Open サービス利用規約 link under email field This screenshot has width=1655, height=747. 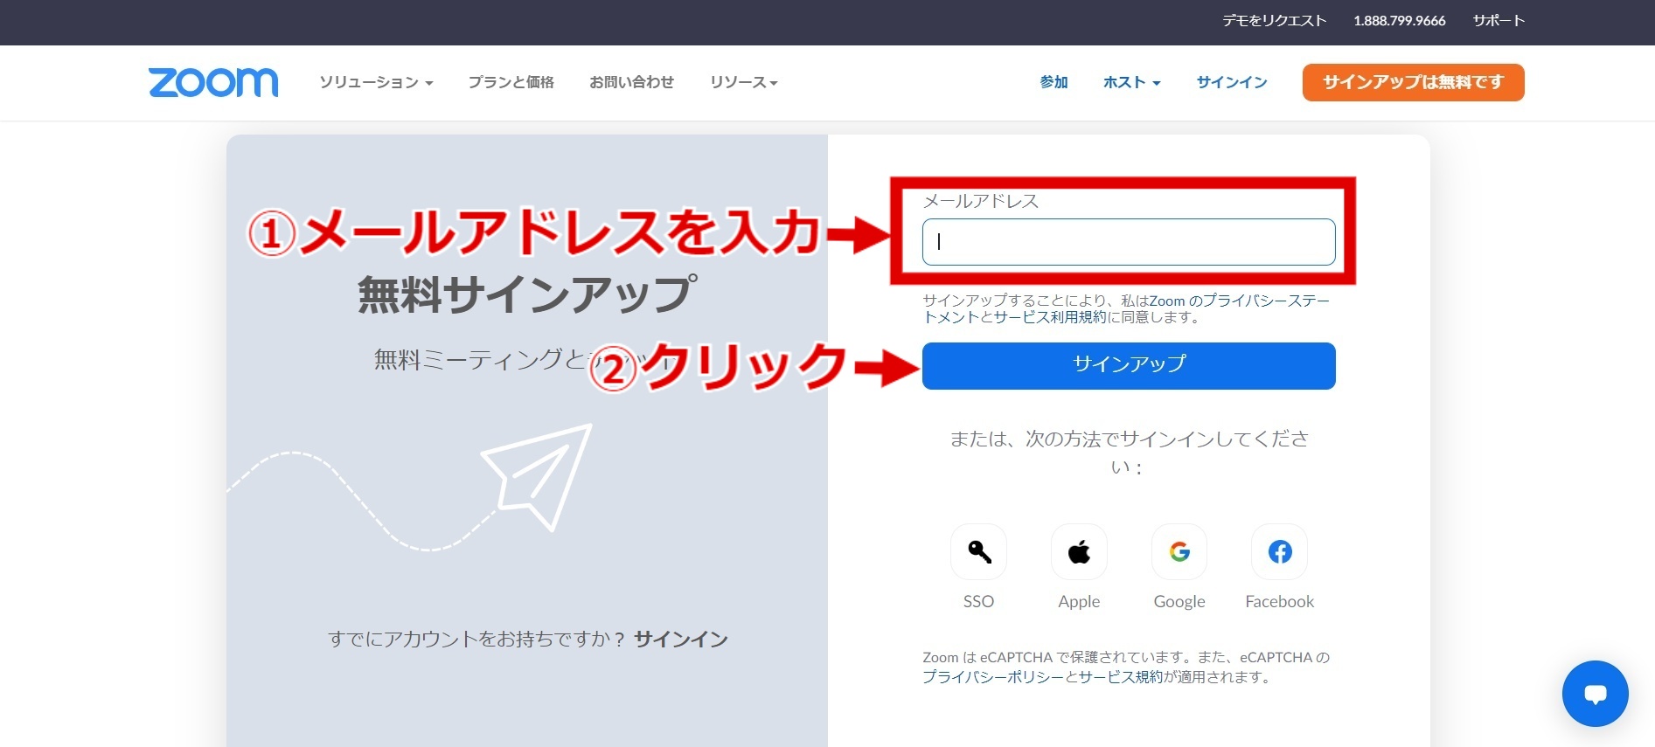click(1050, 317)
